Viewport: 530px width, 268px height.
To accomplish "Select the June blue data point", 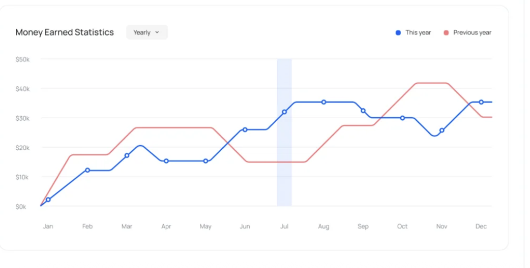I will pyautogui.click(x=245, y=129).
